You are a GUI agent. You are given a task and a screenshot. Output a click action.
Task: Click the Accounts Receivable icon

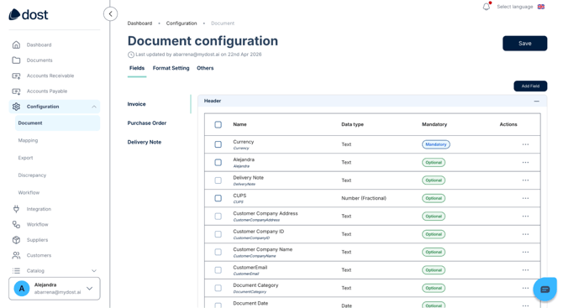16,76
